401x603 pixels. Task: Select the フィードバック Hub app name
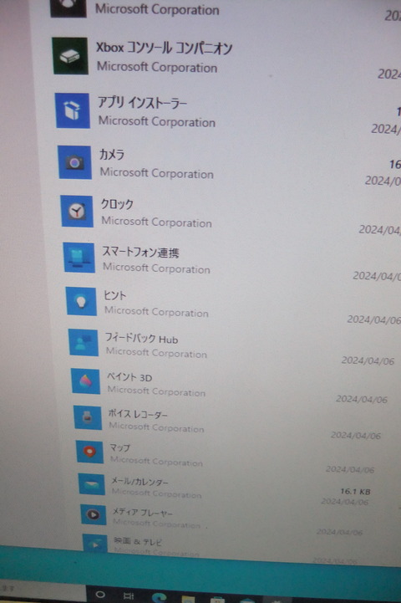tap(142, 339)
